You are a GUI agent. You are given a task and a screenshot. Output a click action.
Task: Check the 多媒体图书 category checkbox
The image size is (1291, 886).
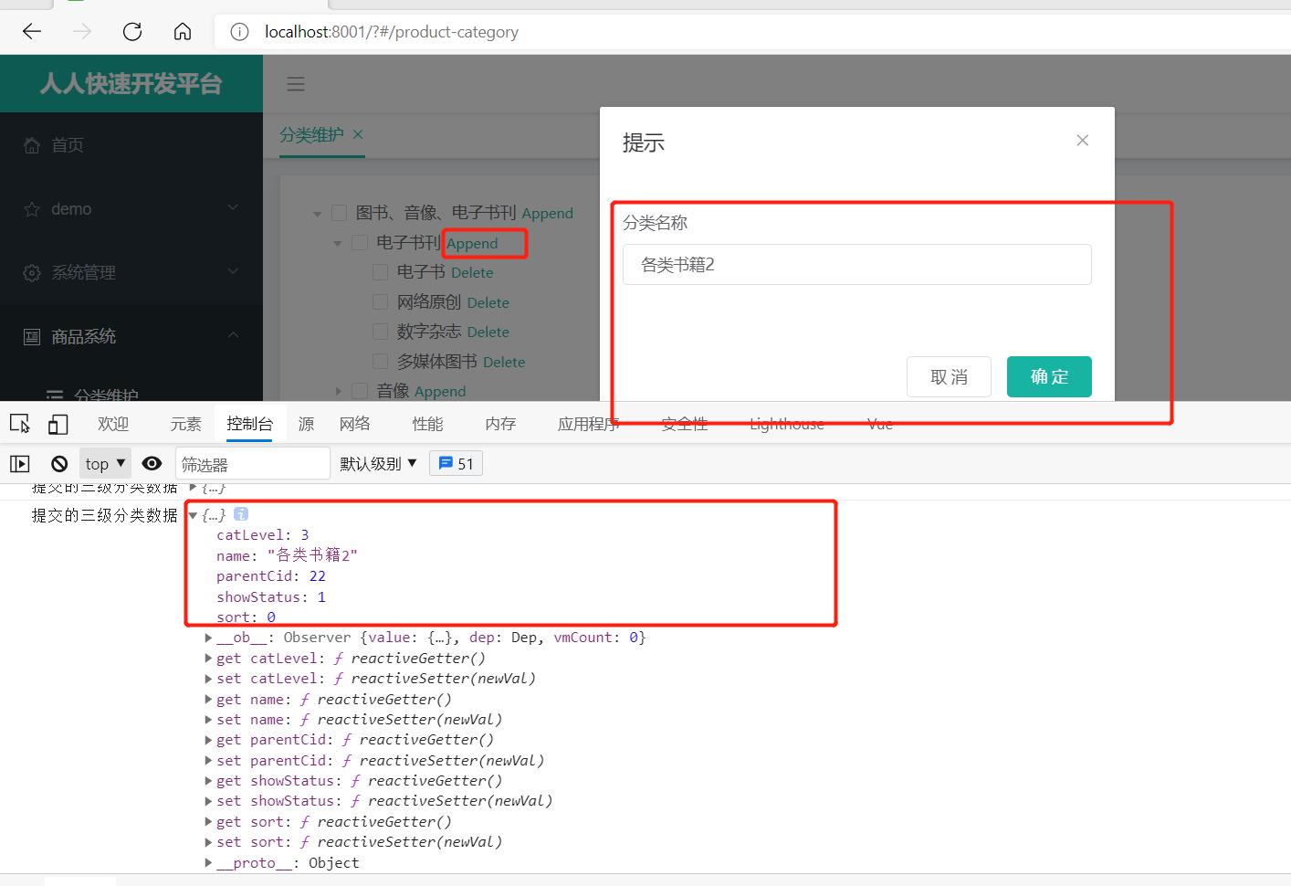coord(381,361)
